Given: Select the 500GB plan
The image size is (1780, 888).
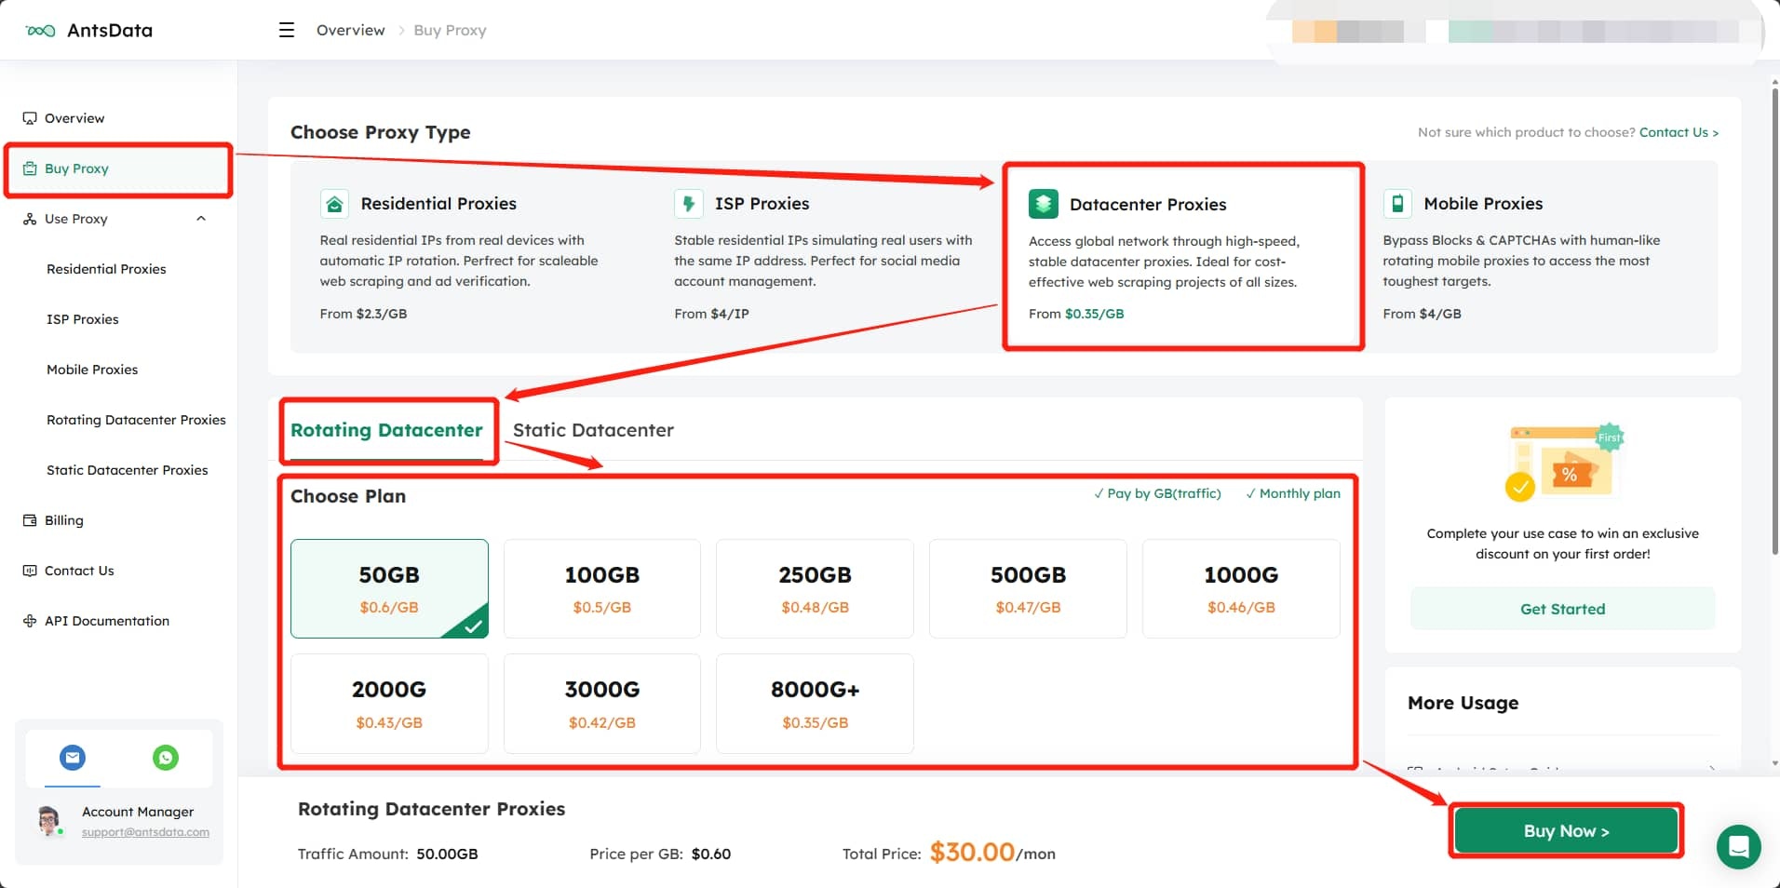Looking at the screenshot, I should point(1028,588).
